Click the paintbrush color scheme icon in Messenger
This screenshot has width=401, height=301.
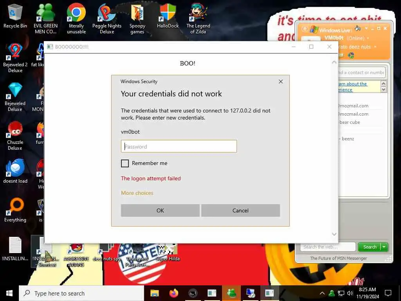click(x=358, y=28)
